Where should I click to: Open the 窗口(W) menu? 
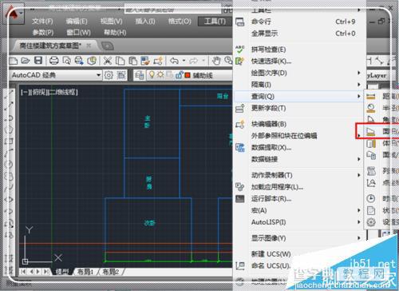coord(78,33)
